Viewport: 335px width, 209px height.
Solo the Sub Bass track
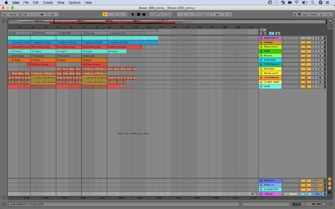click(x=314, y=69)
